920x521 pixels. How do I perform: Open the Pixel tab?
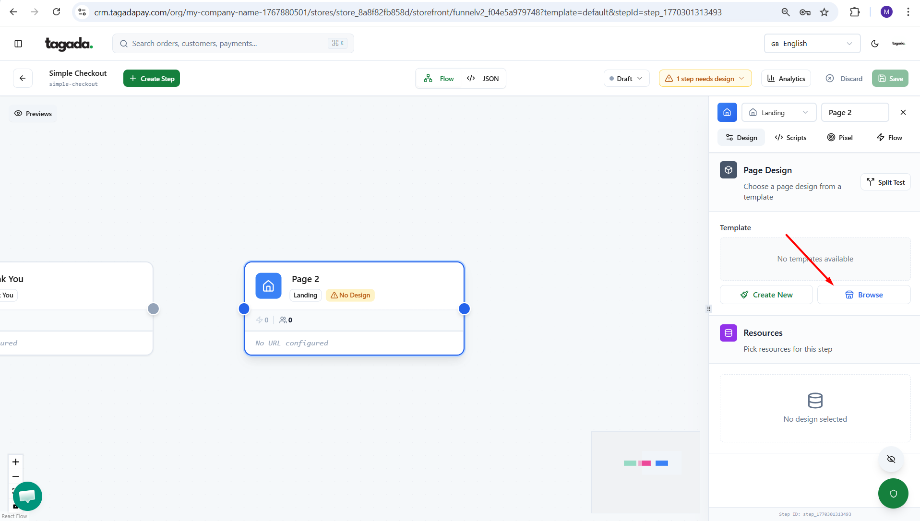(x=840, y=138)
